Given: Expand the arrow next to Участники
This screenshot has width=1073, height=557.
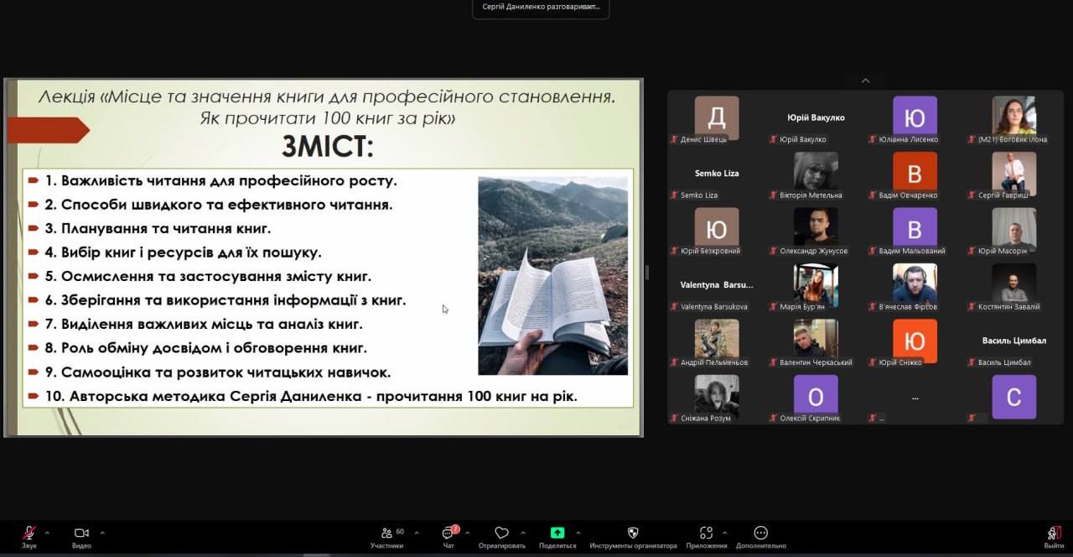Looking at the screenshot, I should 417,533.
